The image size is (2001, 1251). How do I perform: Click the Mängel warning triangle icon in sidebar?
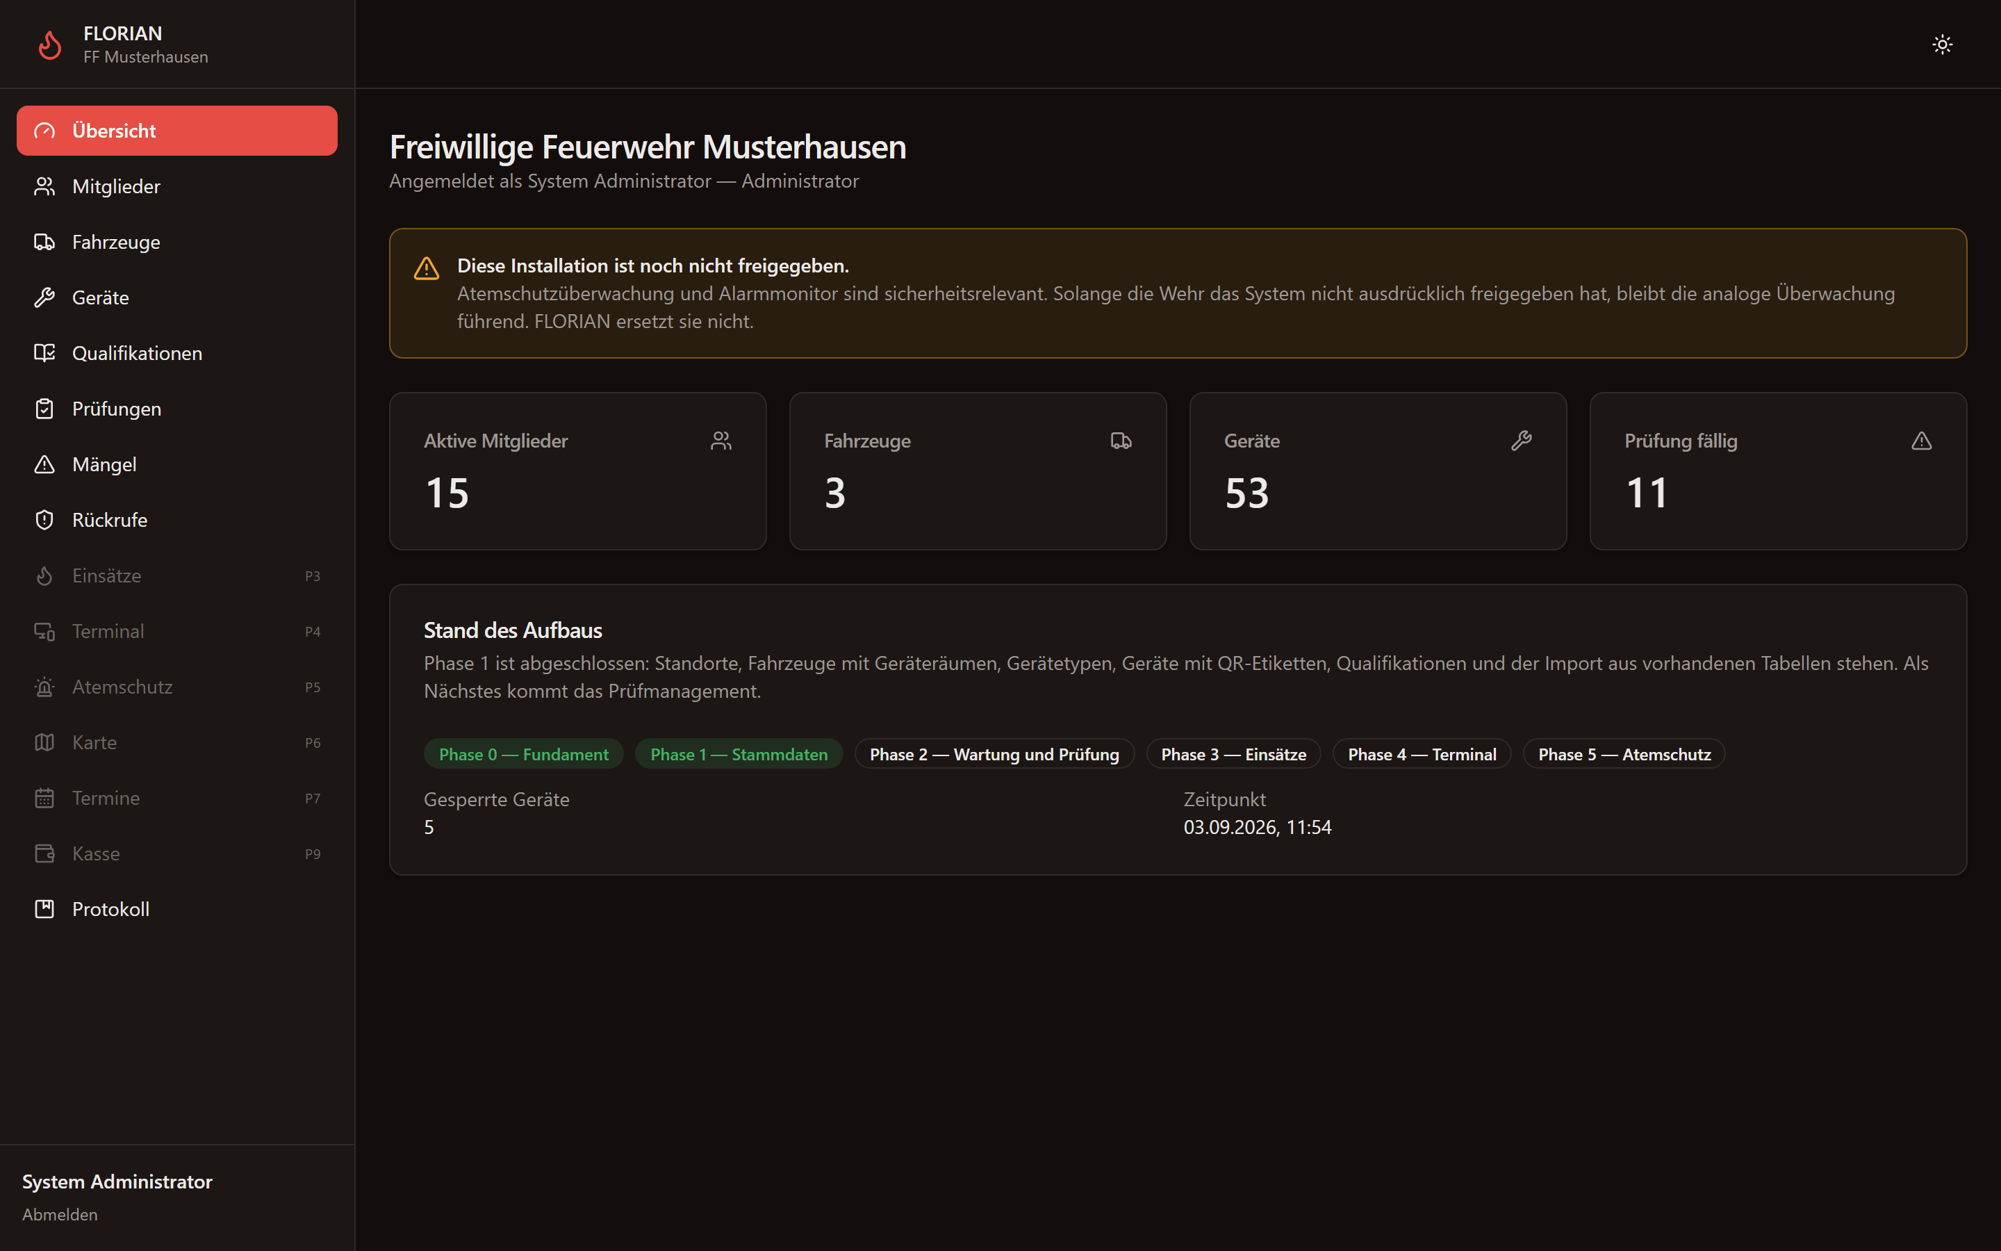(44, 464)
